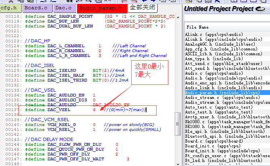Viewport: 270px width, 166px height.
Task: Select App_cfg.h in file list
Action: [x=221, y=49]
